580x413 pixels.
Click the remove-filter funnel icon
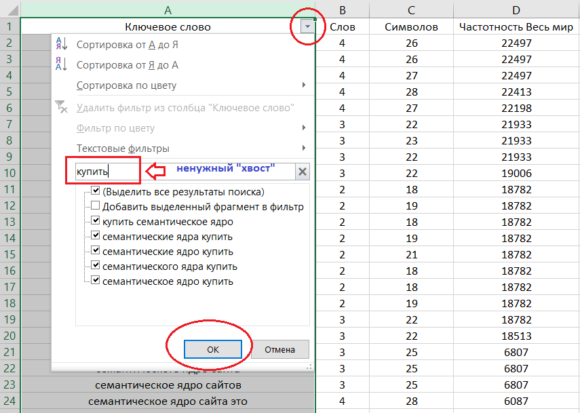[x=62, y=107]
